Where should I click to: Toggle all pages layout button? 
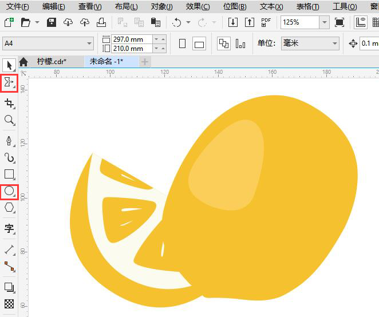[224, 43]
